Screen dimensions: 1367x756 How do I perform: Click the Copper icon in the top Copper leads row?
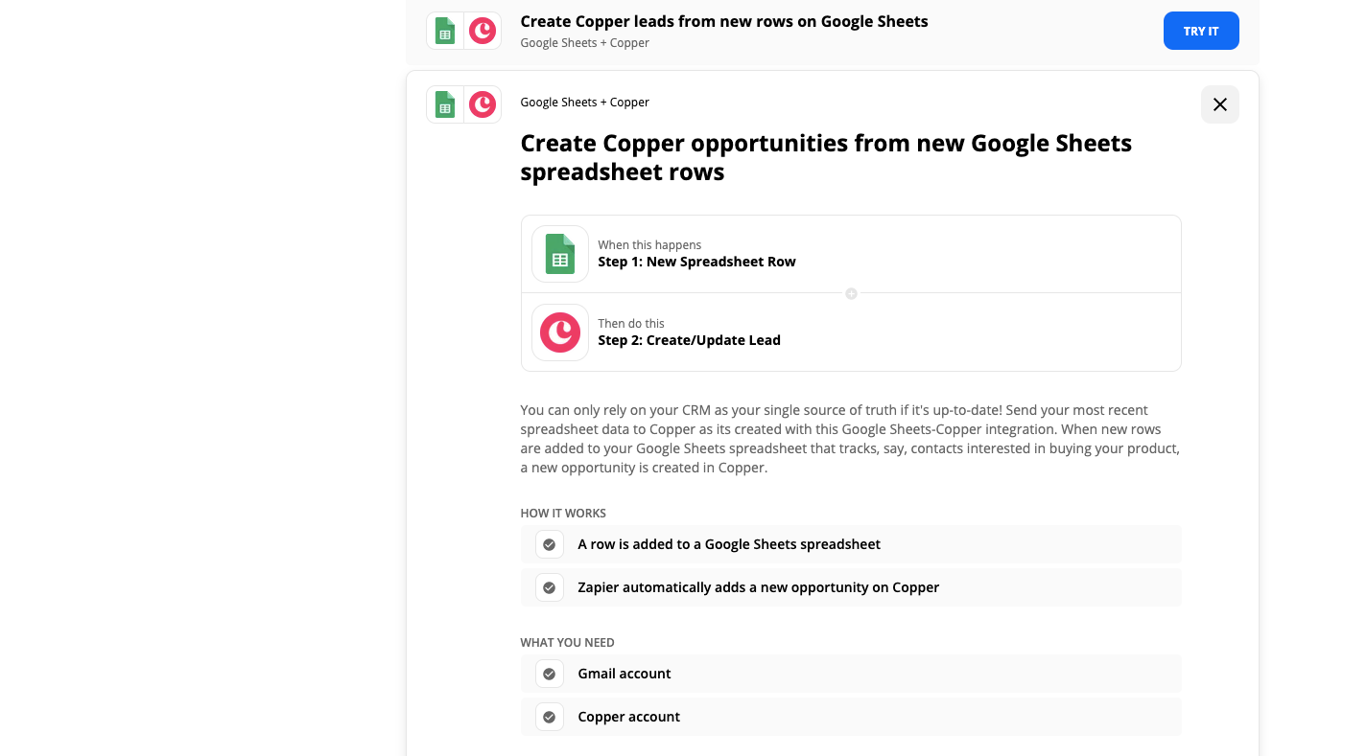point(483,31)
